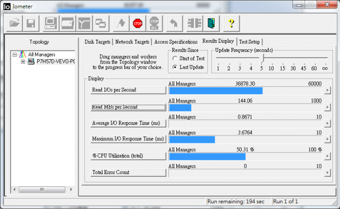Screen dimensions: 340x209
Task: Open details arrow for Maximum I/O Response Time
Action: (327, 139)
